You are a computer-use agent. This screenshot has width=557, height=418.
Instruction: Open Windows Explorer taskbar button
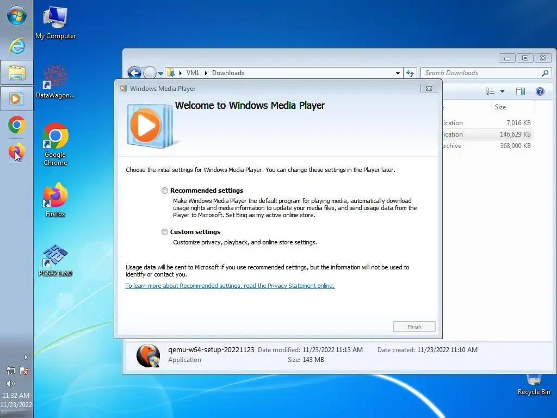coord(17,73)
